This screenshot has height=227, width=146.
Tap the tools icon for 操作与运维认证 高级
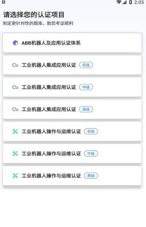coord(15,176)
